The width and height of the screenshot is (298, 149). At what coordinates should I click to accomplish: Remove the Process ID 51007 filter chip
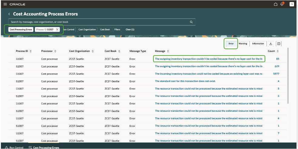[x=57, y=29]
